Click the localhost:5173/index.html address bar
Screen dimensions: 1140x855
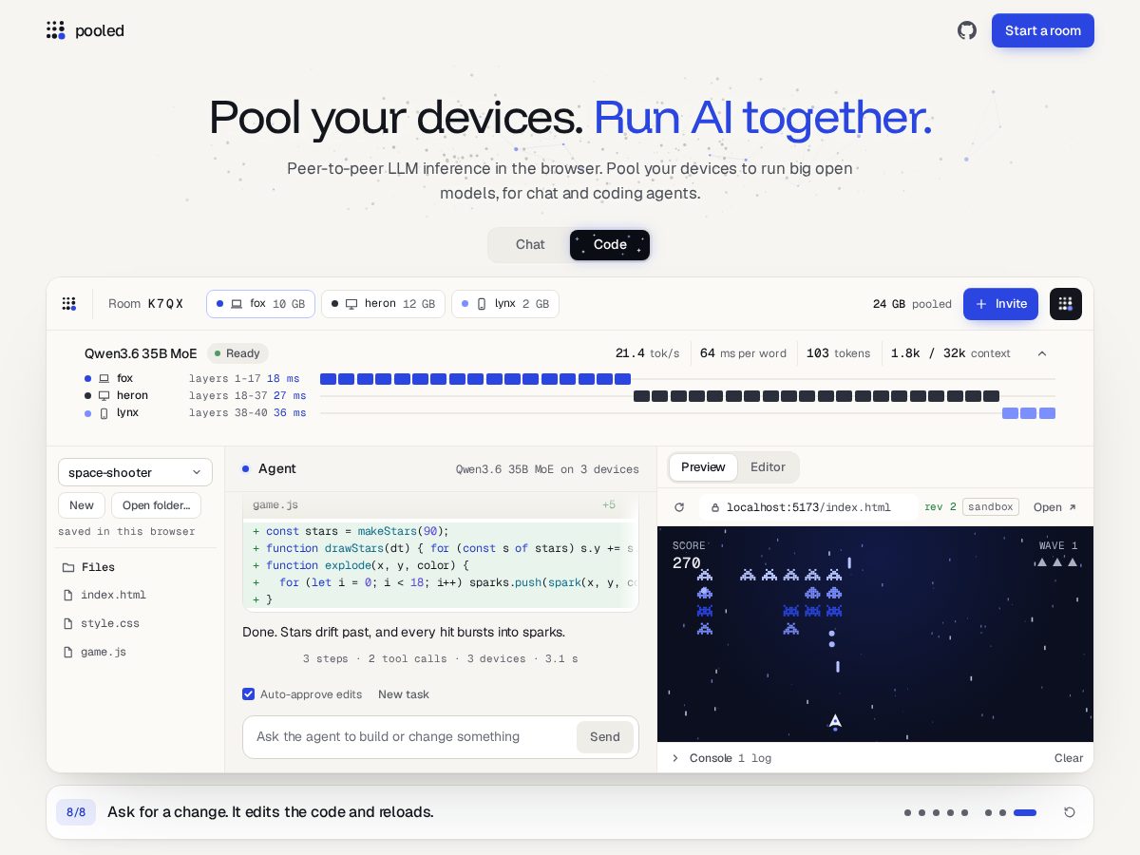[x=808, y=507]
